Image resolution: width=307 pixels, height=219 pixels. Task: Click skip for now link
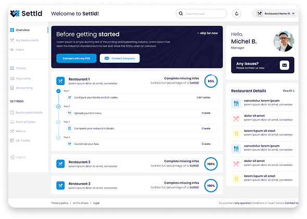pyautogui.click(x=207, y=33)
